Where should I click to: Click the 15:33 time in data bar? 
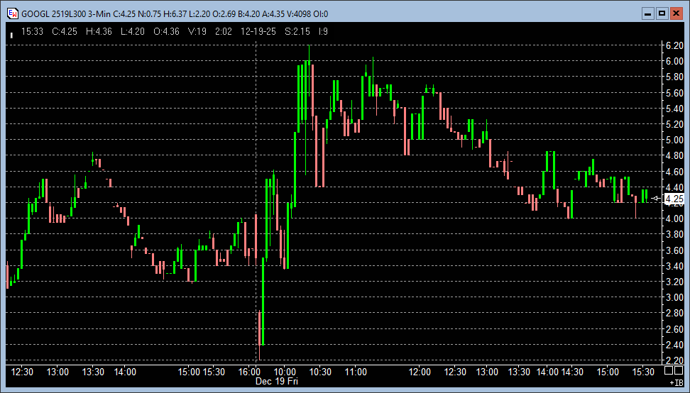coord(32,31)
